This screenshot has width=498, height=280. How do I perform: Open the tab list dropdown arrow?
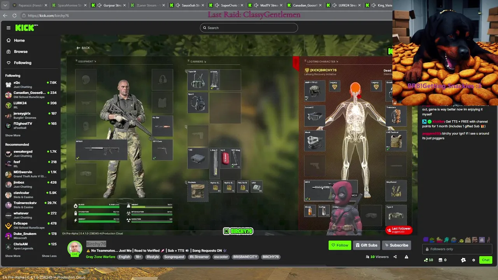5,5
